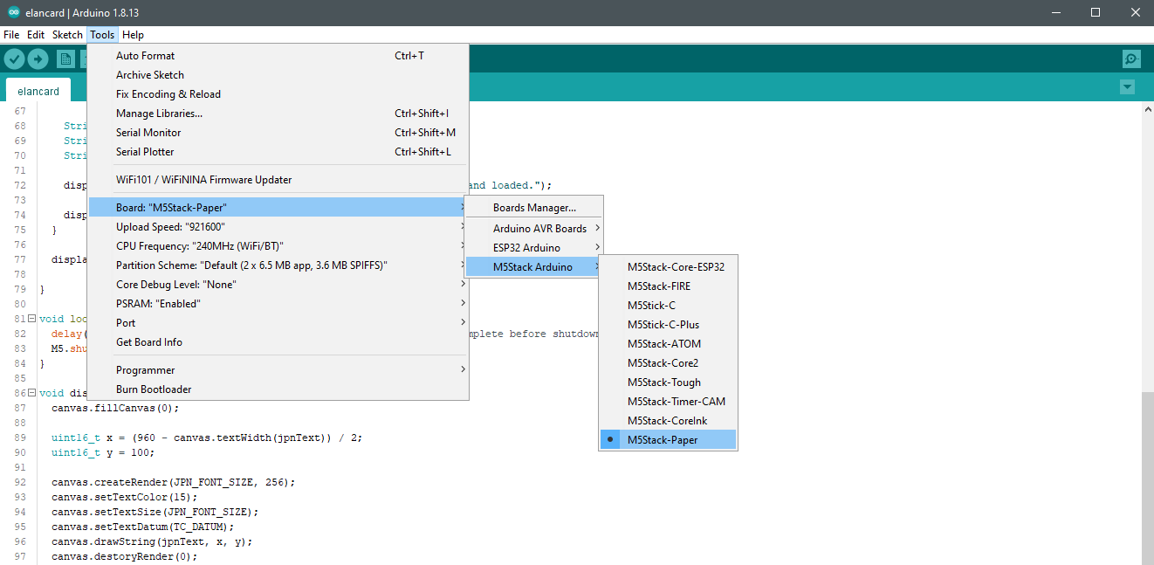The height and width of the screenshot is (565, 1154).
Task: Collapse the code fold at line 86
Action: pos(31,392)
